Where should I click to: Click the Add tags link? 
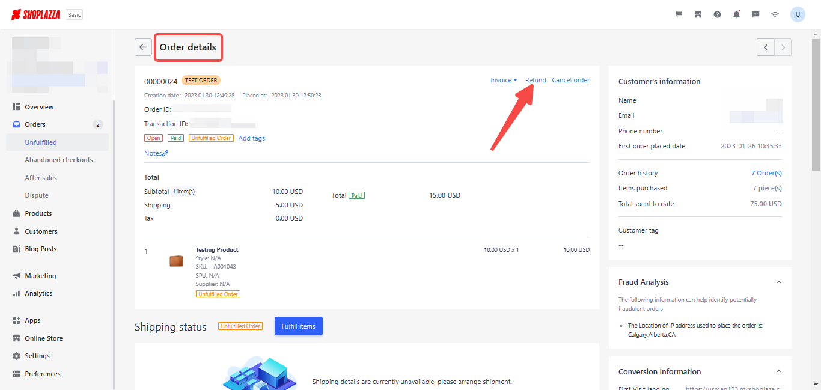coord(252,138)
